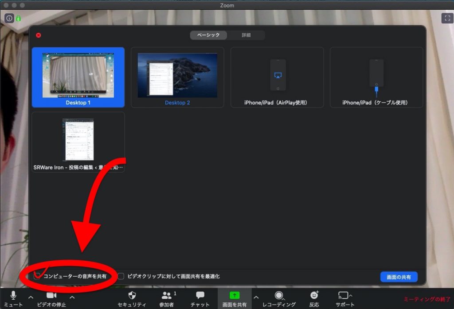The width and height of the screenshot is (454, 309).
Task: Check ビデオクリップに対して画面共有を最適化 option
Action: point(121,276)
